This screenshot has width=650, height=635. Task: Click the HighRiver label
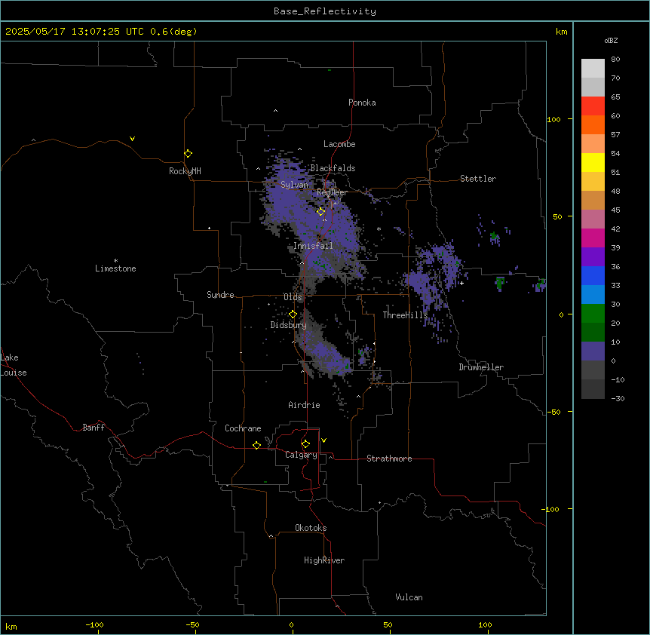pyautogui.click(x=324, y=560)
